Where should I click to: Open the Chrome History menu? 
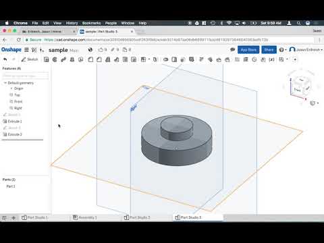pos(72,23)
